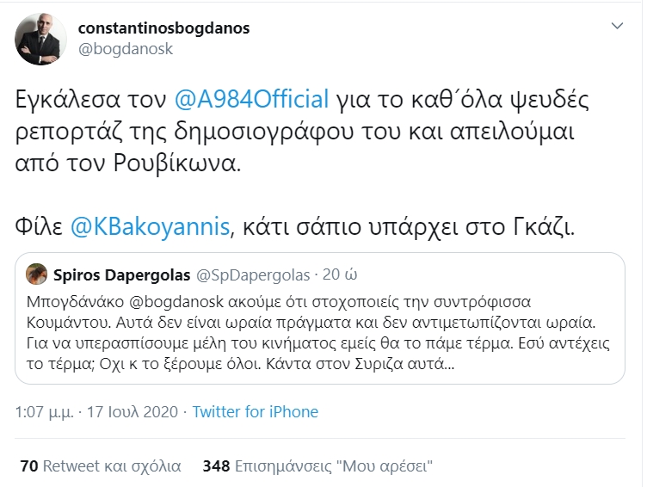Open the Twitter for iPhone source link
The image size is (647, 487).
click(255, 411)
